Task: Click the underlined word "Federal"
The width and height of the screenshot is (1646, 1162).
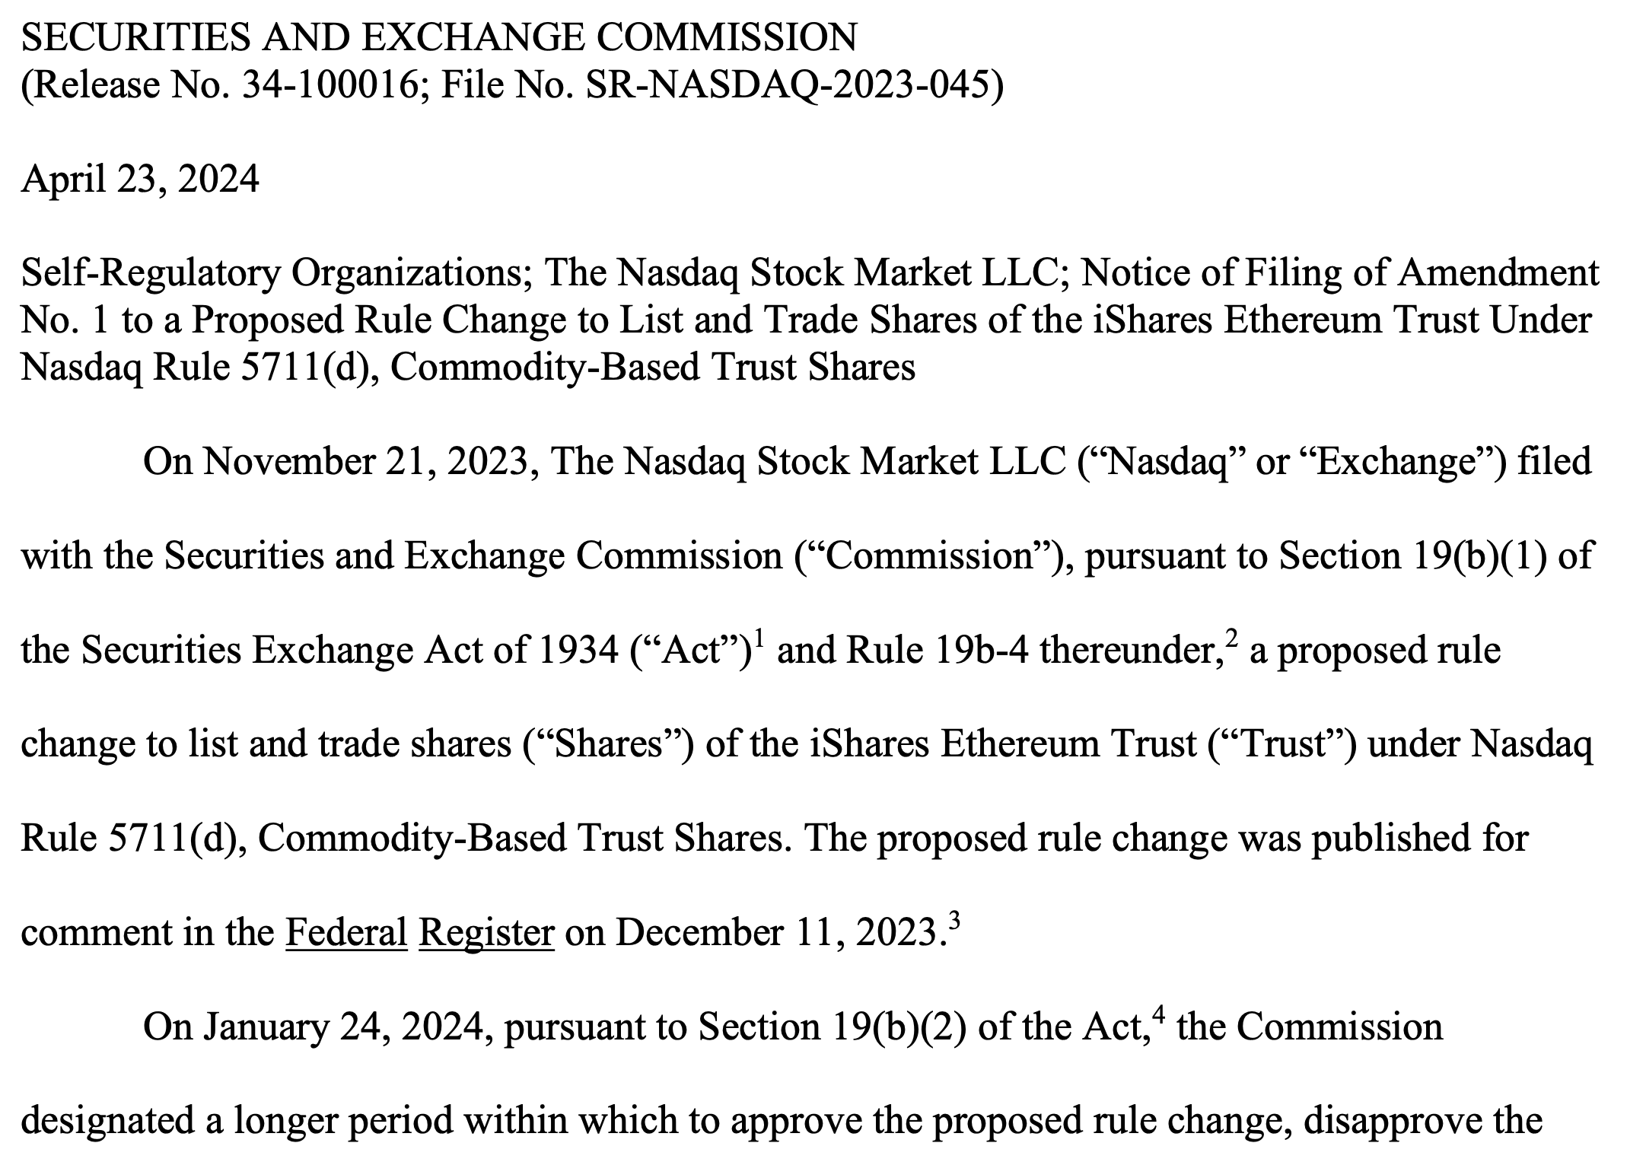Action: pos(346,932)
